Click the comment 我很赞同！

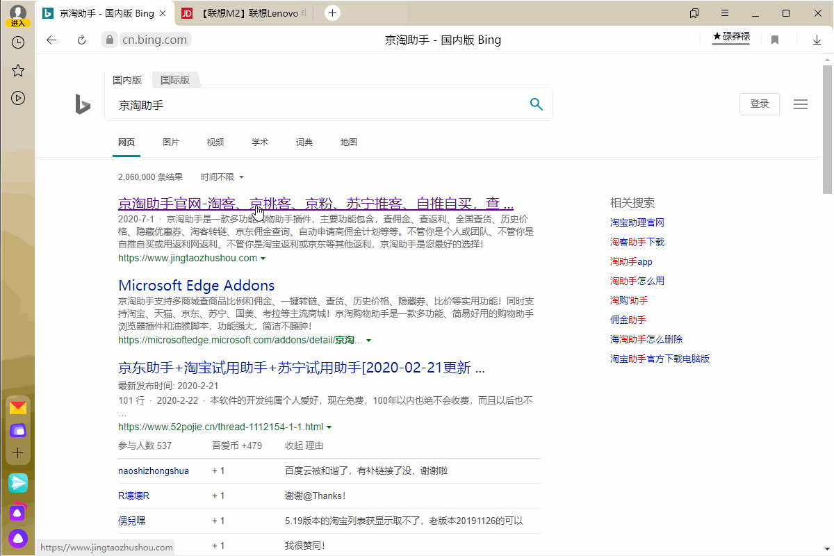pyautogui.click(x=305, y=546)
